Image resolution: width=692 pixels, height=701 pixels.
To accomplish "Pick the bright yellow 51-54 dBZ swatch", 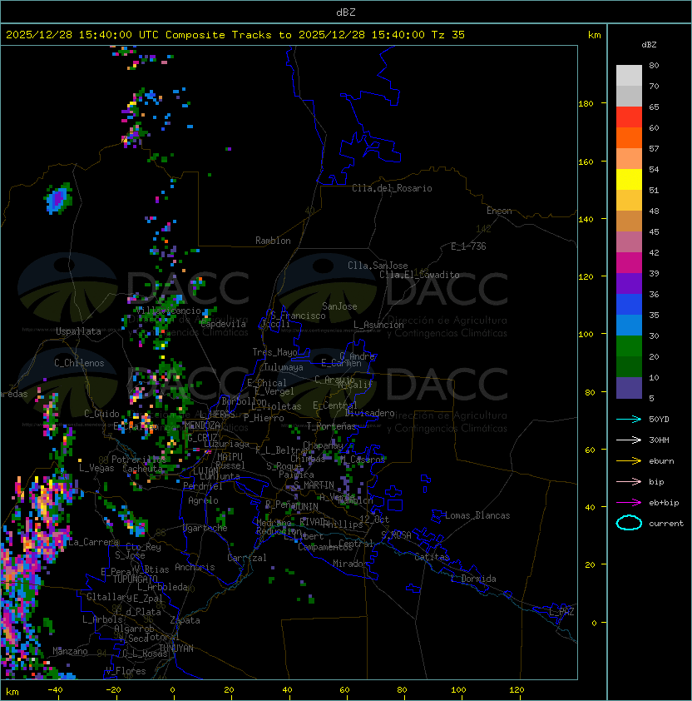I will [x=629, y=179].
